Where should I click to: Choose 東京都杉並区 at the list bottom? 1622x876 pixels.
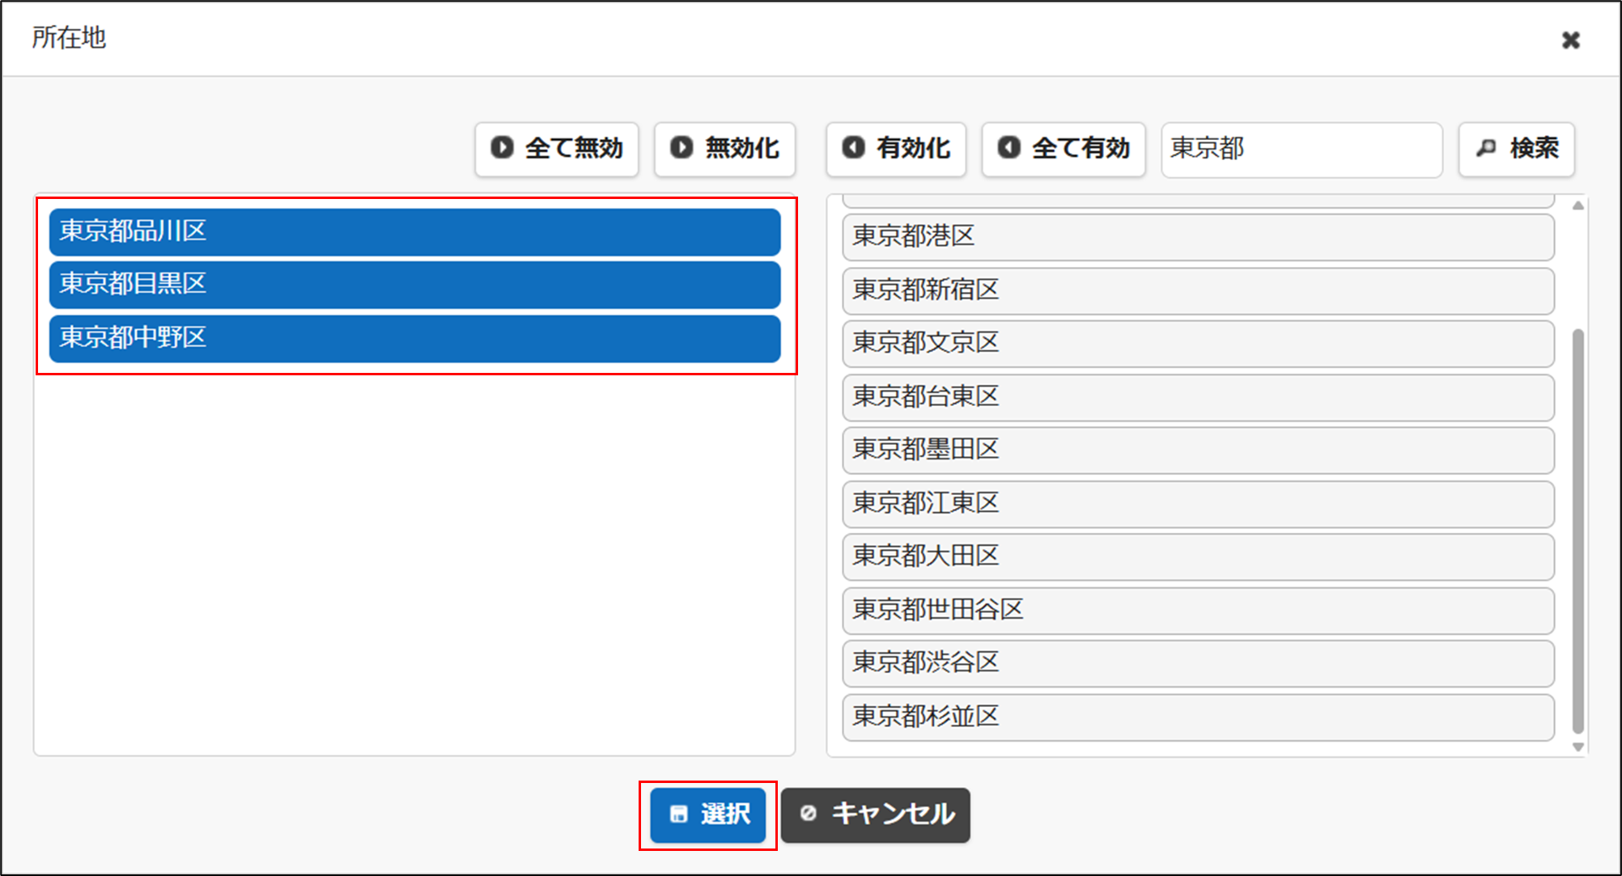click(x=1198, y=717)
